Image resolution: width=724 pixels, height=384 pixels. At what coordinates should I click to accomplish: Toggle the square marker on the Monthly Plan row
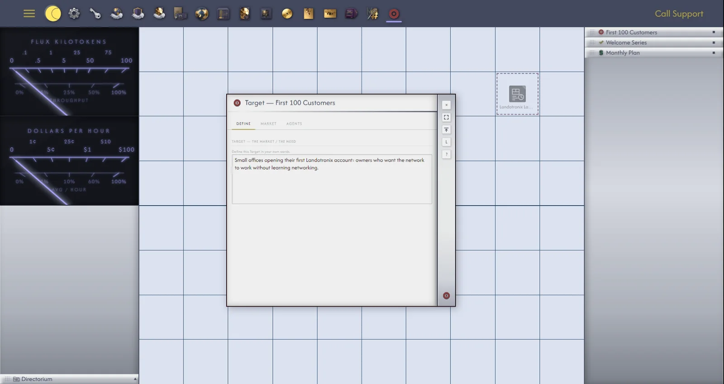pyautogui.click(x=714, y=53)
